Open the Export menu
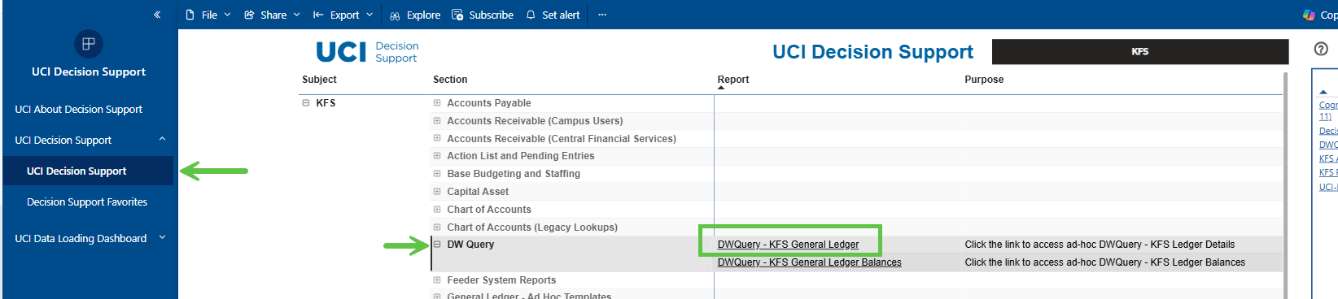The height and width of the screenshot is (299, 1338). point(343,15)
